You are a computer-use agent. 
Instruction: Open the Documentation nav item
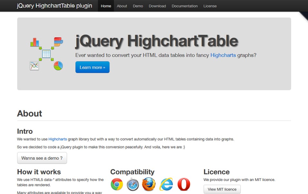[x=185, y=6]
